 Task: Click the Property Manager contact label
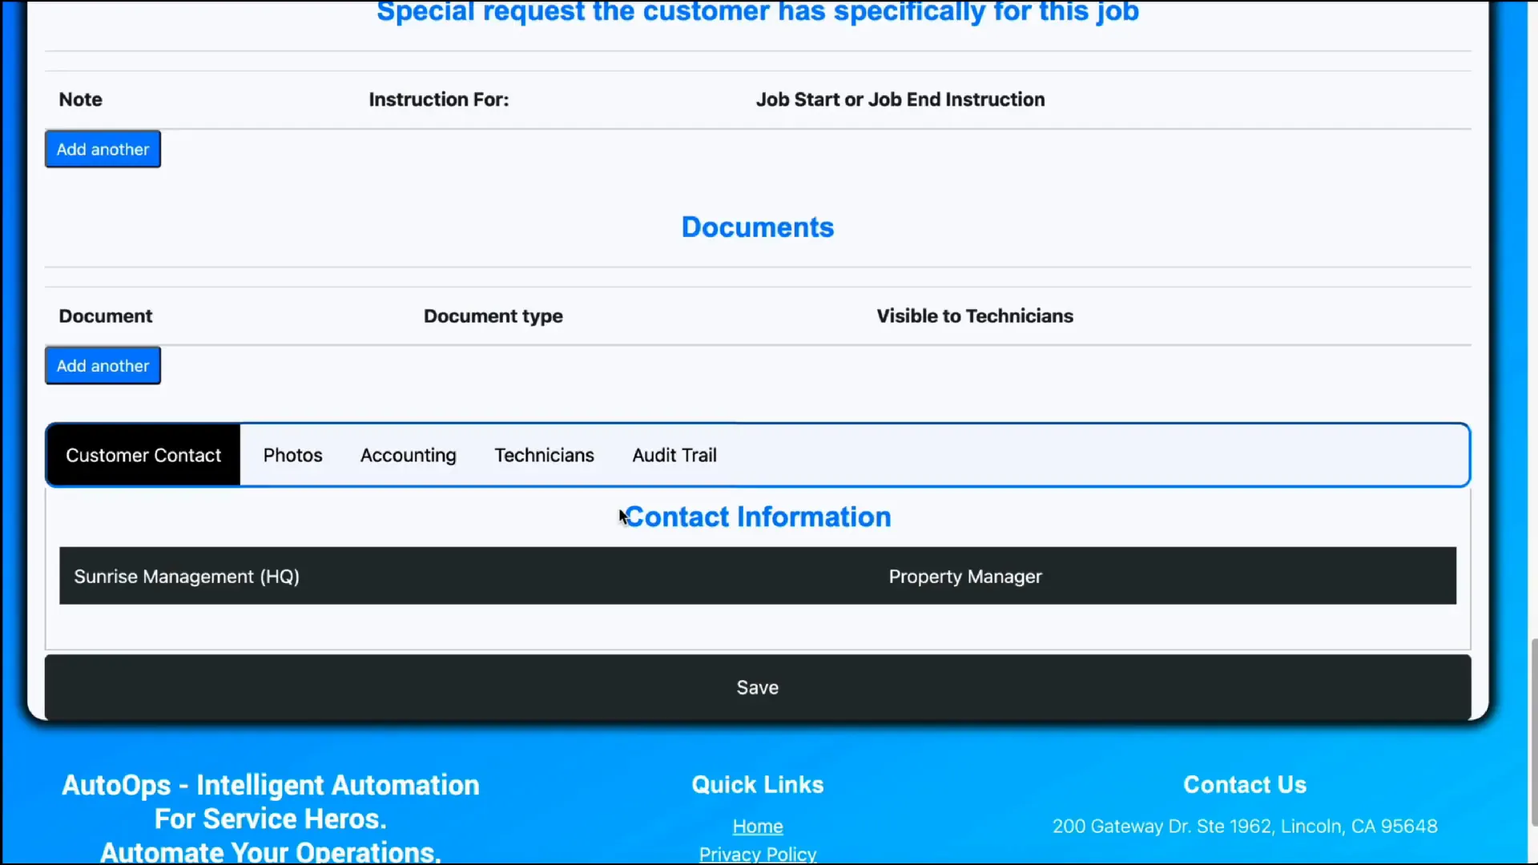pos(964,576)
